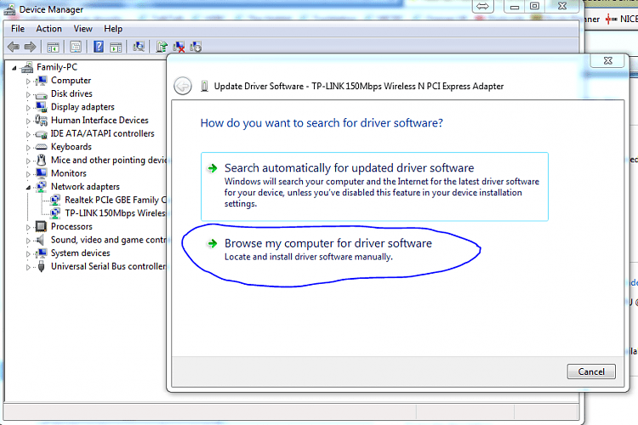
Task: Click the Display adapters icon
Action: click(x=41, y=107)
